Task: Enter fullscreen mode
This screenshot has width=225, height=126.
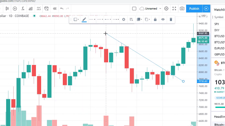Action: [x=174, y=9]
